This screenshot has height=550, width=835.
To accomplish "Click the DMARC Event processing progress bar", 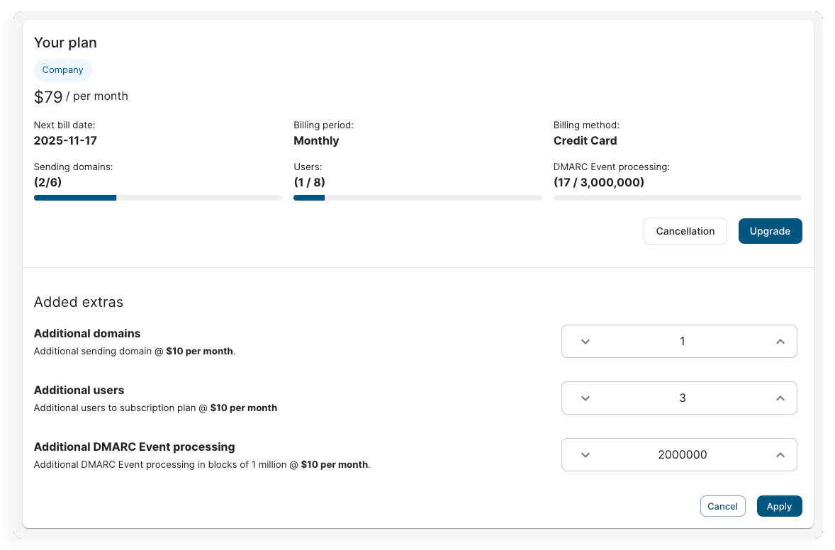I will (x=677, y=198).
